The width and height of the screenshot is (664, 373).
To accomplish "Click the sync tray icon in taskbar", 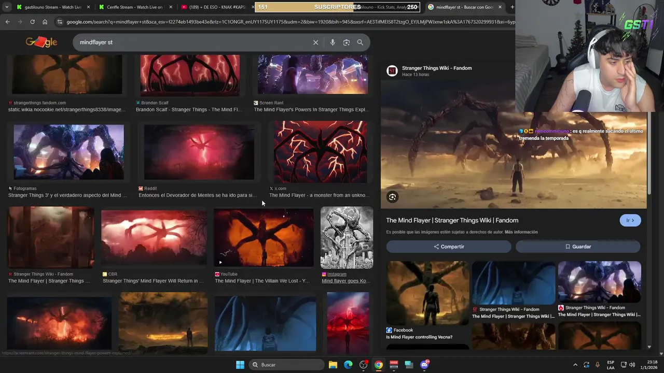I will [586, 365].
